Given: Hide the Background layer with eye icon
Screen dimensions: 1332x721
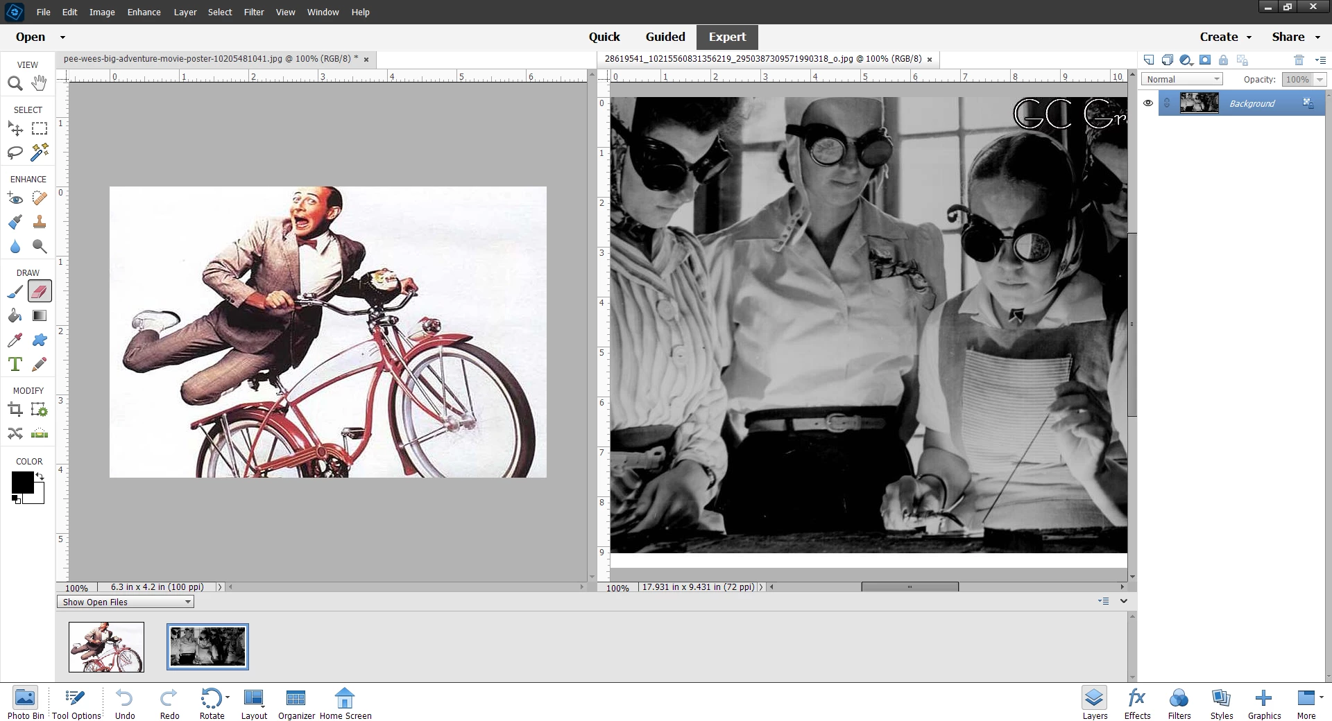Looking at the screenshot, I should (1148, 103).
